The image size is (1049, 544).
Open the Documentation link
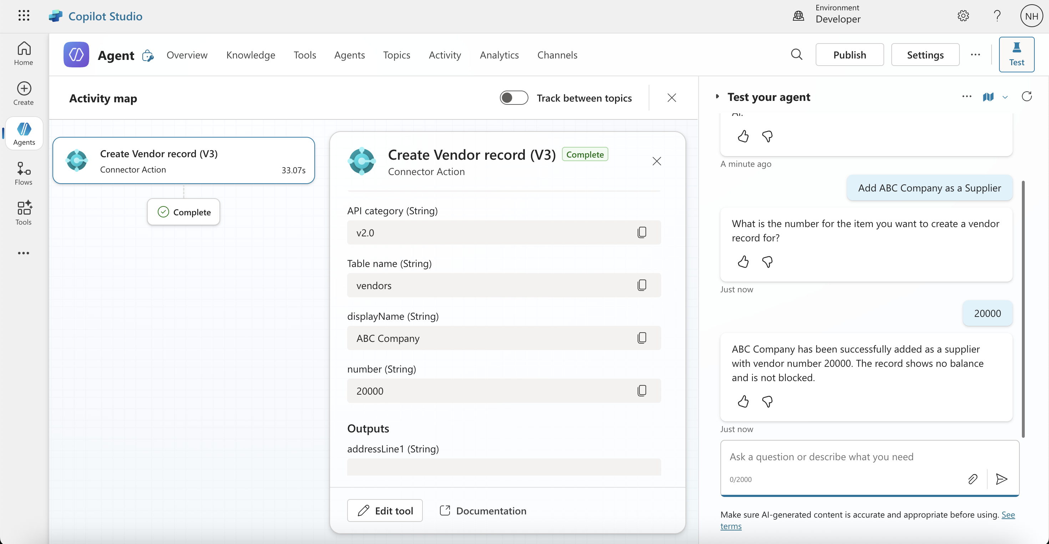pos(483,510)
